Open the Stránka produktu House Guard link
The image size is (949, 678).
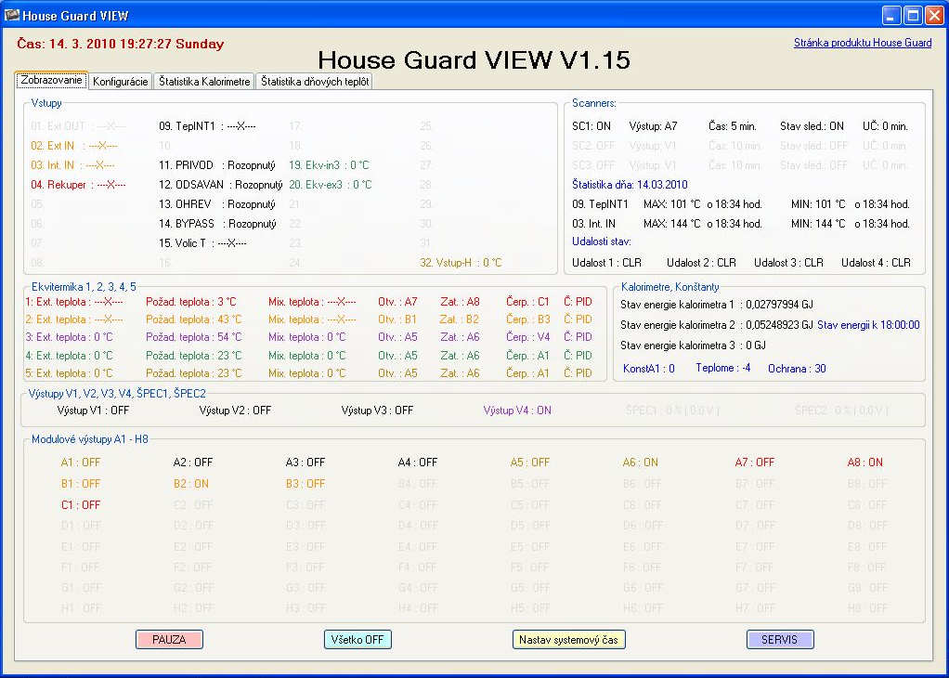pyautogui.click(x=863, y=43)
